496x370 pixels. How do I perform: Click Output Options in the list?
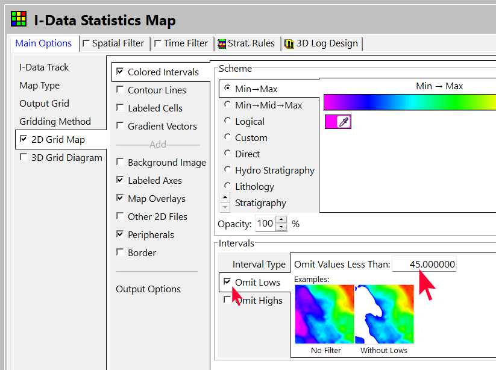coord(148,289)
